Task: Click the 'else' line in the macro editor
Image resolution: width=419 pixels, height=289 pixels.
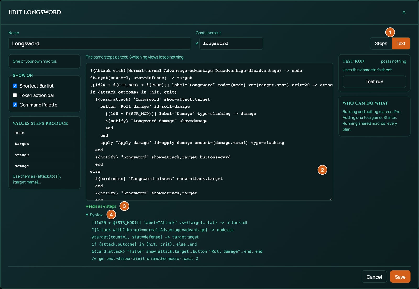Action: click(x=95, y=171)
